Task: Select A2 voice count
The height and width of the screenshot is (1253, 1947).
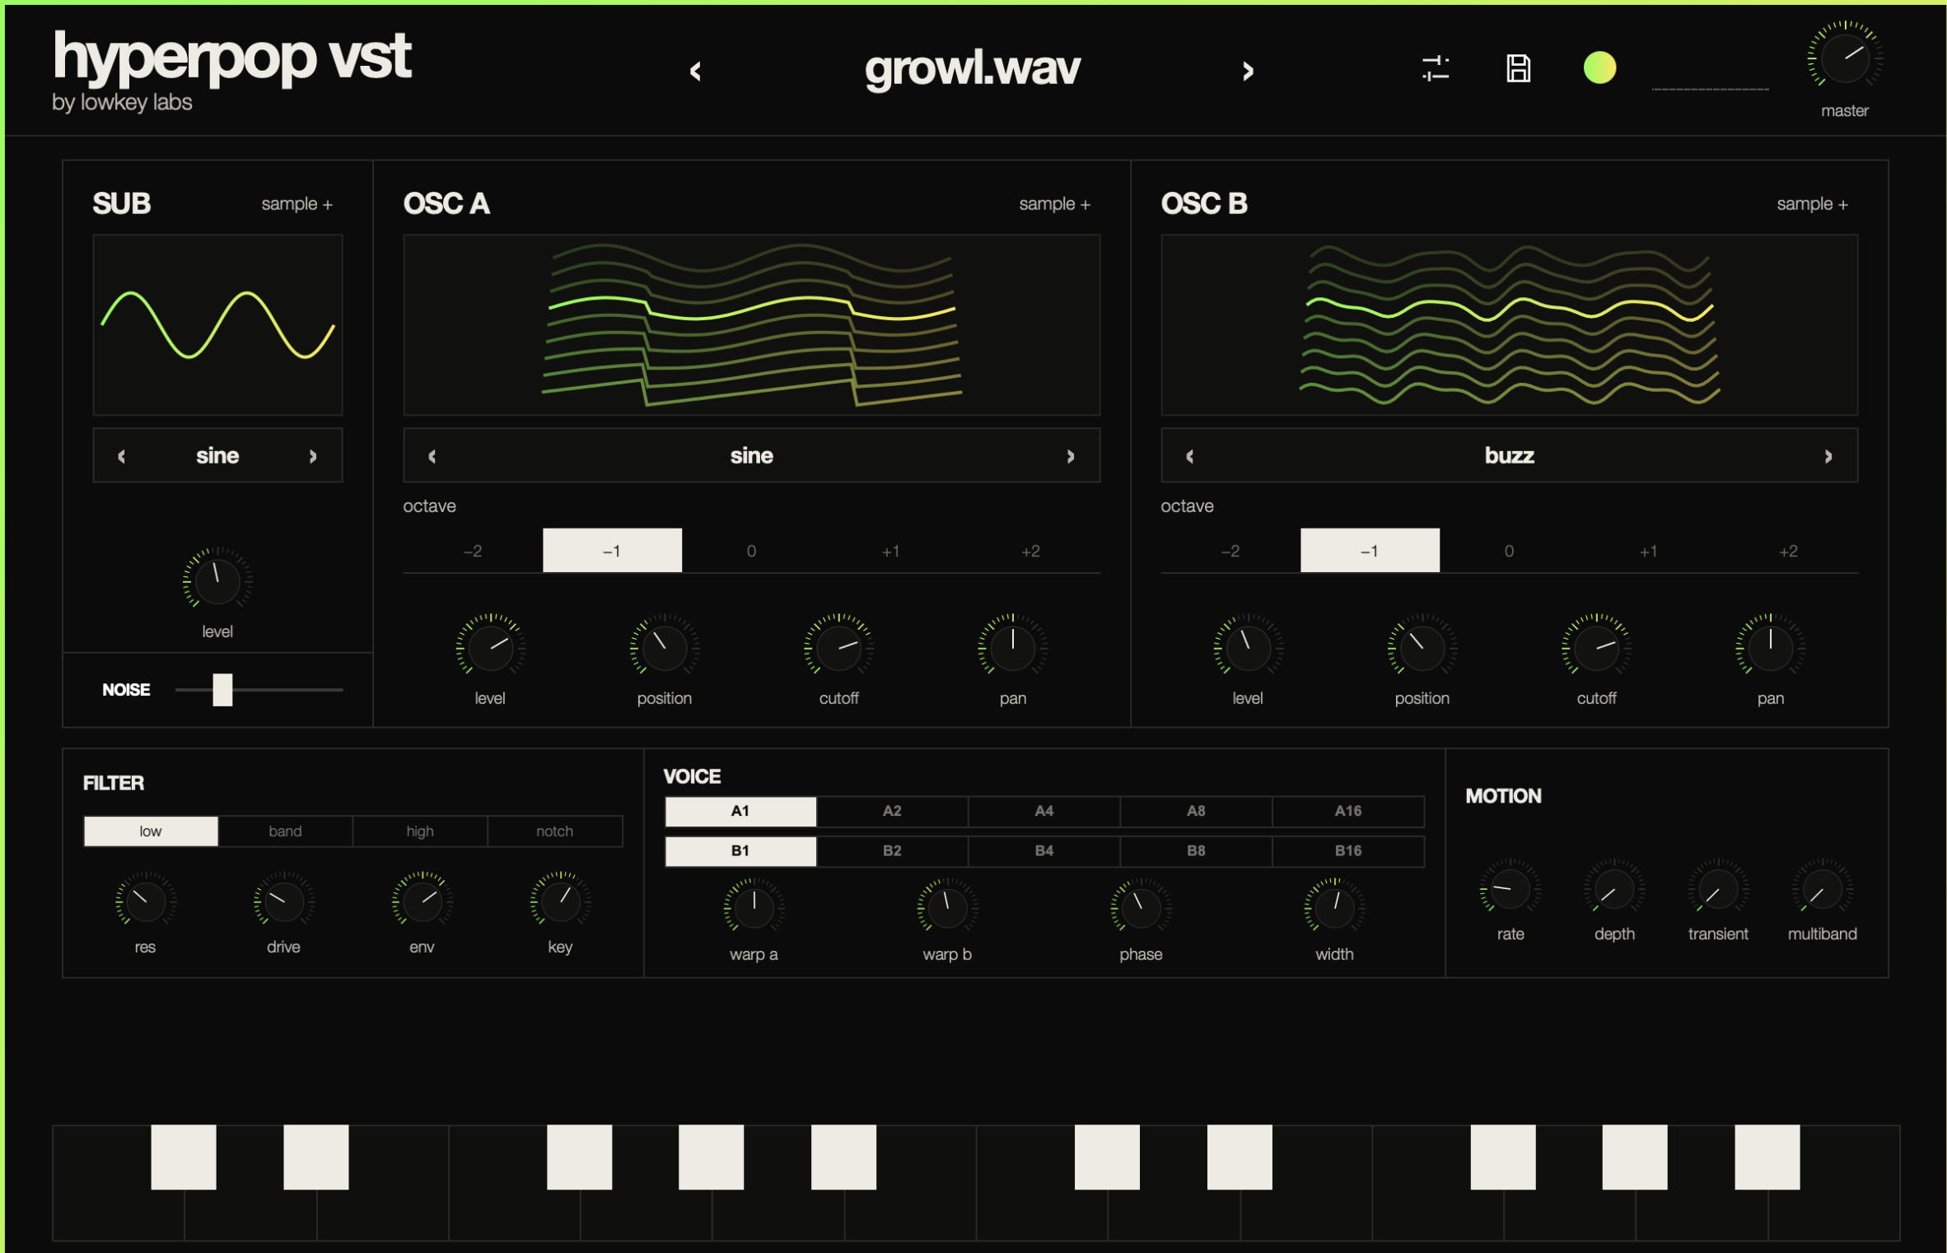Action: point(892,811)
